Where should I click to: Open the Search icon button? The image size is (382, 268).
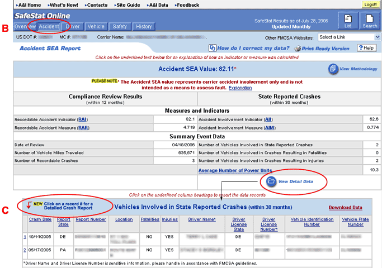pos(370,21)
